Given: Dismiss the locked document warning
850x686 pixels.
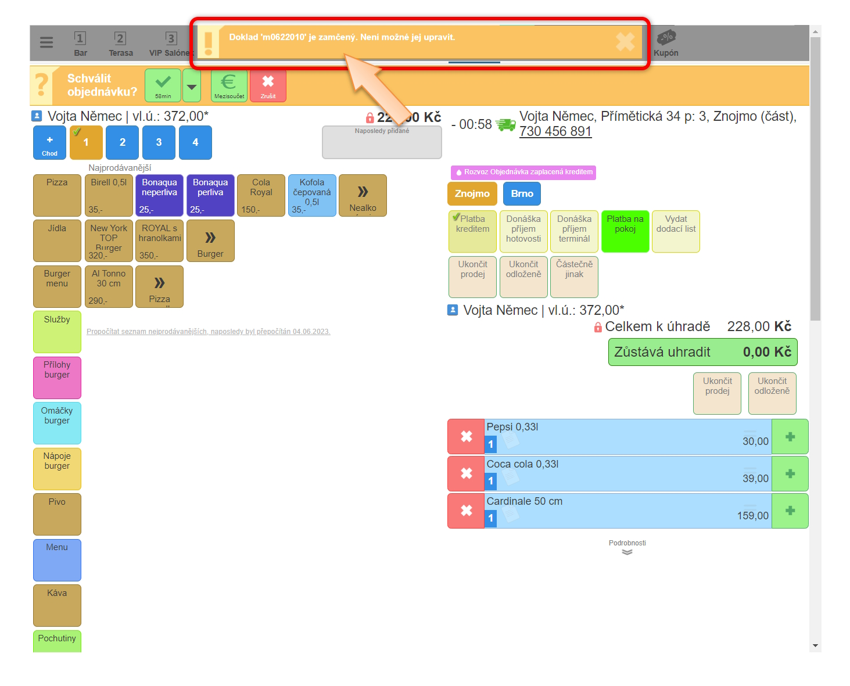Looking at the screenshot, I should [625, 41].
